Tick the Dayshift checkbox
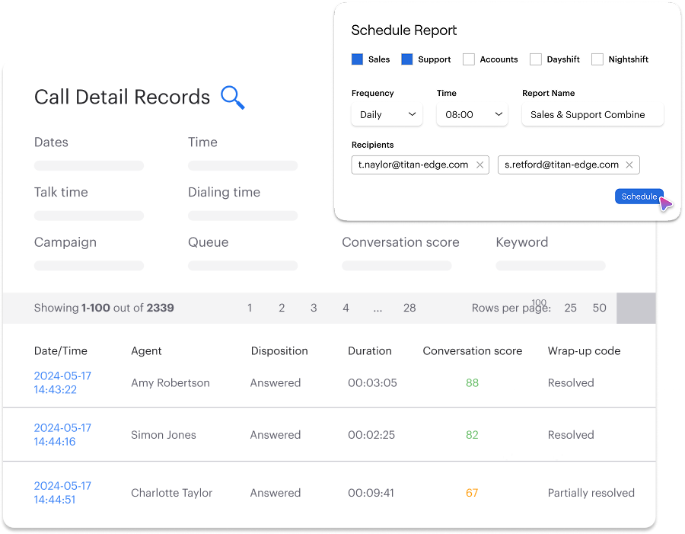The height and width of the screenshot is (534, 685). pyautogui.click(x=536, y=59)
